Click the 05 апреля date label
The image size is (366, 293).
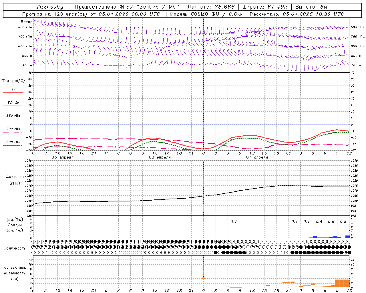(x=62, y=157)
